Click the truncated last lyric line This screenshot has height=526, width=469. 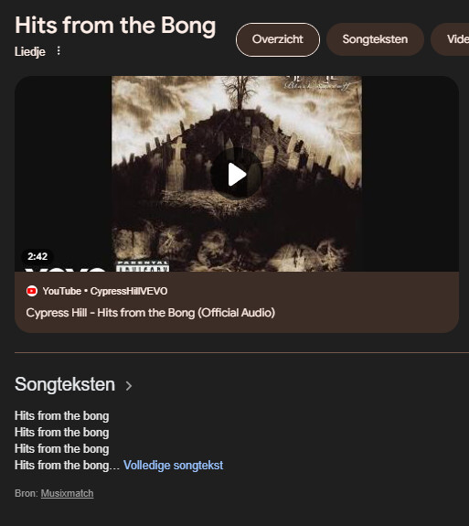(67, 466)
